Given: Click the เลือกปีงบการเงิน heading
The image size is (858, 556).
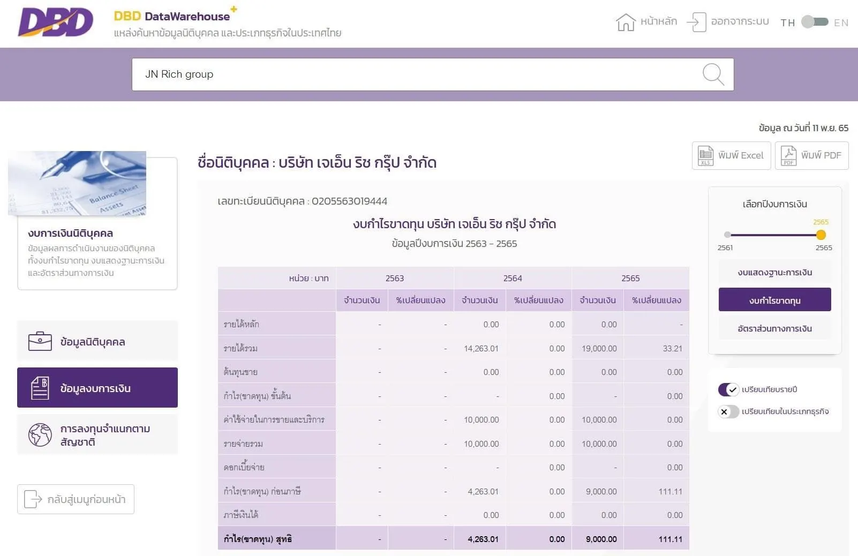Looking at the screenshot, I should (x=774, y=204).
